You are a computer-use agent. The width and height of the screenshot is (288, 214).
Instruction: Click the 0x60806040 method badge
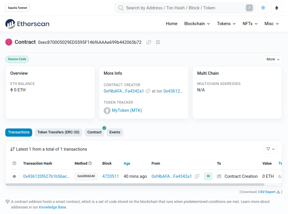coord(86,176)
